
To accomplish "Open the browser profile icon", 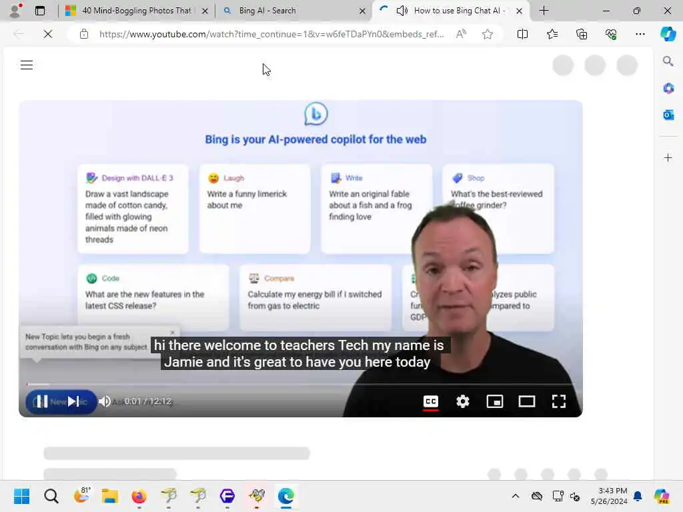I will pyautogui.click(x=15, y=11).
